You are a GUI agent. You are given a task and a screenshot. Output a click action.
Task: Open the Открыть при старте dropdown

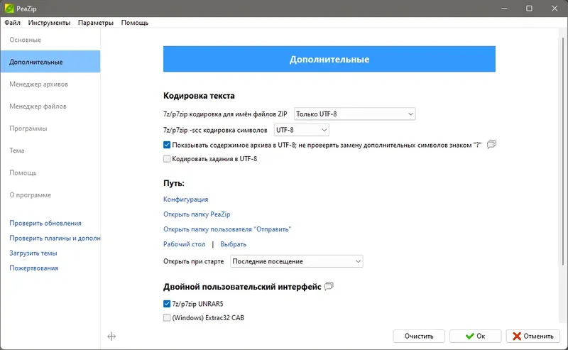pyautogui.click(x=295, y=261)
